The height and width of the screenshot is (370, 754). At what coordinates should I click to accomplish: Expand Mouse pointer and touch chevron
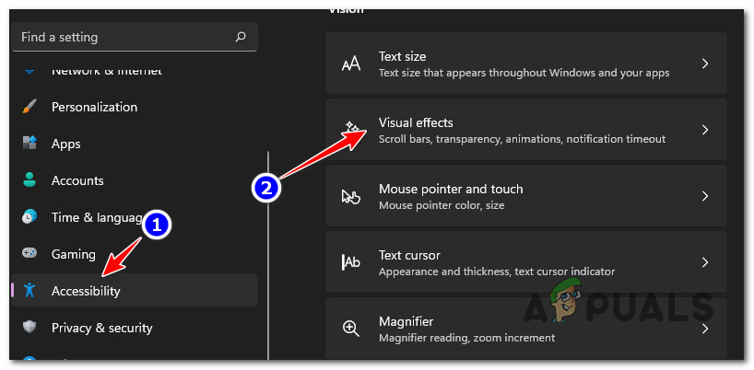click(x=705, y=196)
